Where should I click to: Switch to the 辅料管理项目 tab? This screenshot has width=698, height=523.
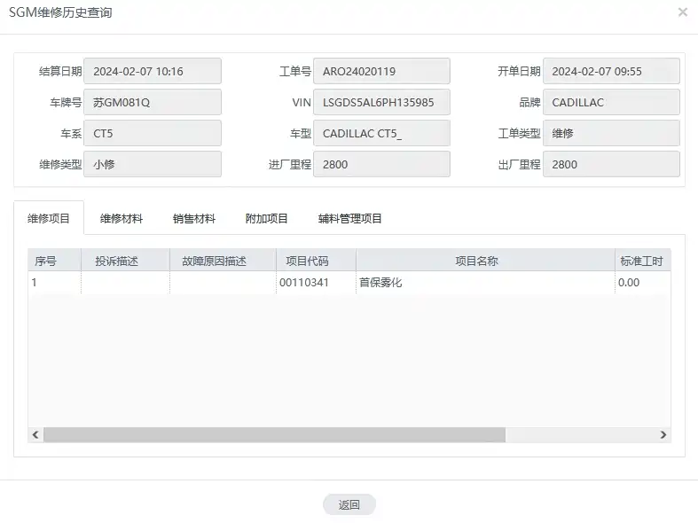(350, 218)
